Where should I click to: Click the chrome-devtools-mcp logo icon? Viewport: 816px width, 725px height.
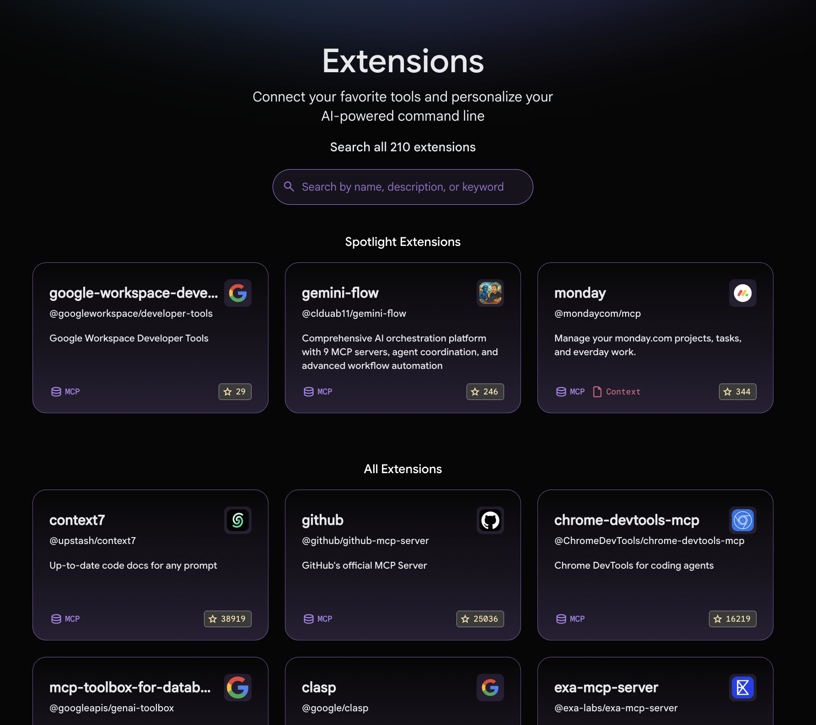(x=742, y=520)
